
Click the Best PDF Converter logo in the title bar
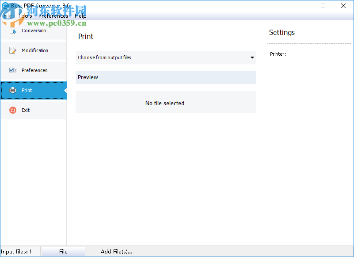(5, 6)
